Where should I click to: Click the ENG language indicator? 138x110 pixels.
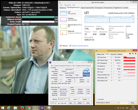[x=127, y=108]
